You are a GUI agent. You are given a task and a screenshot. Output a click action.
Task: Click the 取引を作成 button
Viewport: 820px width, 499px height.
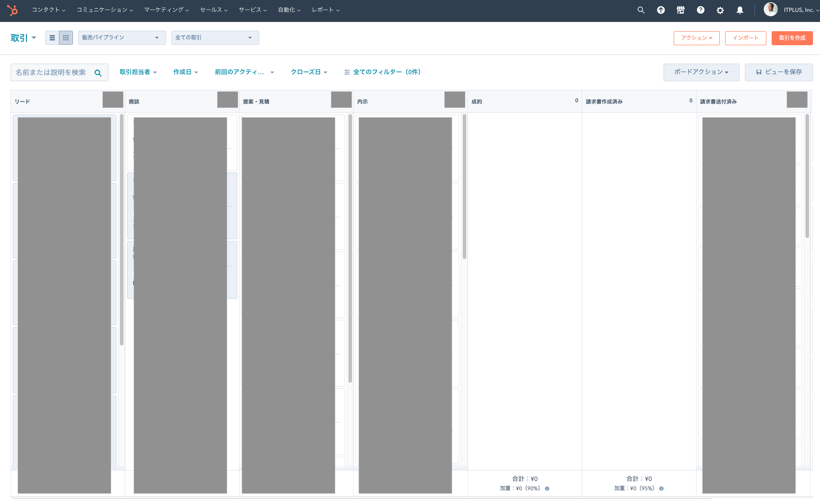tap(792, 38)
